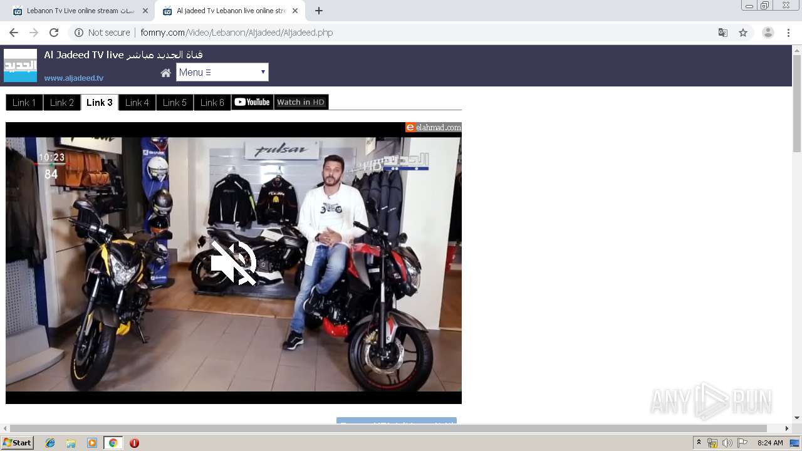
Task: Click the Al Jadeed channel logo
Action: pyautogui.click(x=20, y=65)
